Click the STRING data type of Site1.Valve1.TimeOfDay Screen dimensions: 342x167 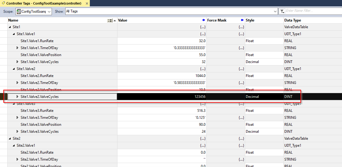click(x=290, y=48)
